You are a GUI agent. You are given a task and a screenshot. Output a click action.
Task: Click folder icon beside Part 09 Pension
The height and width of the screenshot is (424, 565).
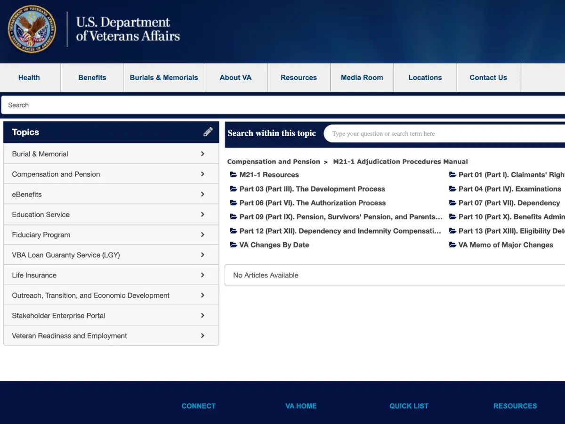(234, 217)
